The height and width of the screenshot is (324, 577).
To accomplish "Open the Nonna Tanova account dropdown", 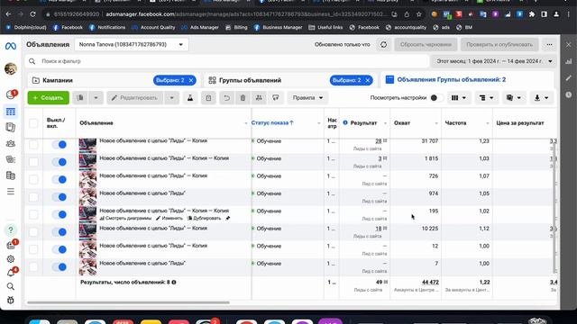I will 132,44.
